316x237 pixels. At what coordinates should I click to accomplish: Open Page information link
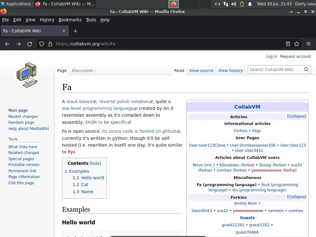[x=24, y=177]
